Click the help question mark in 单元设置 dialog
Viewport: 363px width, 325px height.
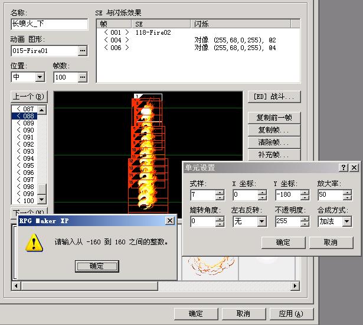coord(344,167)
